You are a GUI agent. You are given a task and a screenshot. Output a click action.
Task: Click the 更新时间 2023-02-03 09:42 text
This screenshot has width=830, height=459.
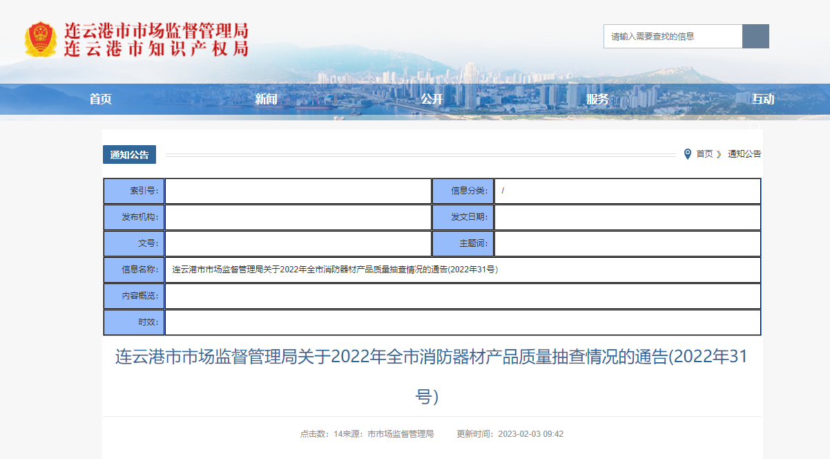pyautogui.click(x=510, y=434)
